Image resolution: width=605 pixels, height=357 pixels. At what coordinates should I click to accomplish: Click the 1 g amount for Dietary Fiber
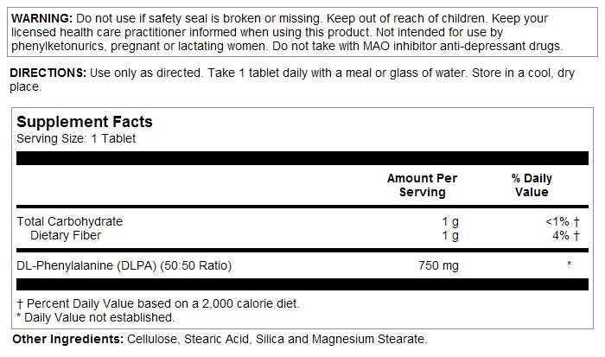tap(449, 234)
